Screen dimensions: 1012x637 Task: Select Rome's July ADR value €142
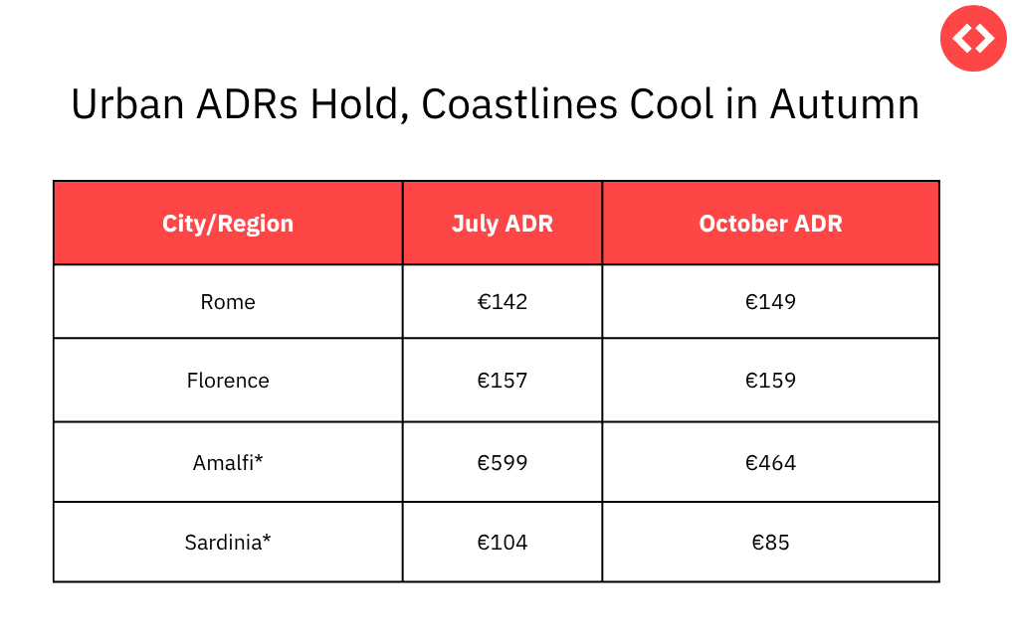click(x=502, y=302)
